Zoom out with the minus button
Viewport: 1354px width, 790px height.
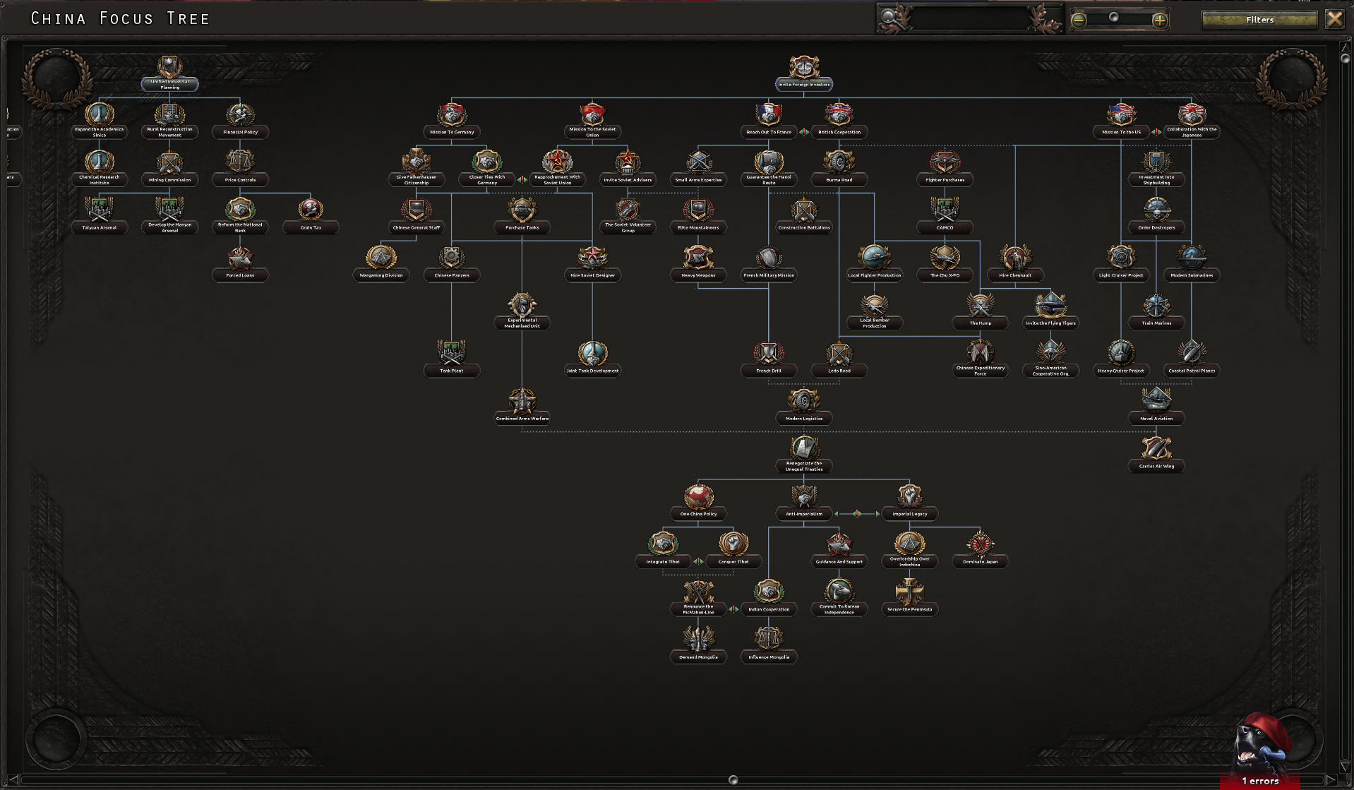click(x=1079, y=20)
